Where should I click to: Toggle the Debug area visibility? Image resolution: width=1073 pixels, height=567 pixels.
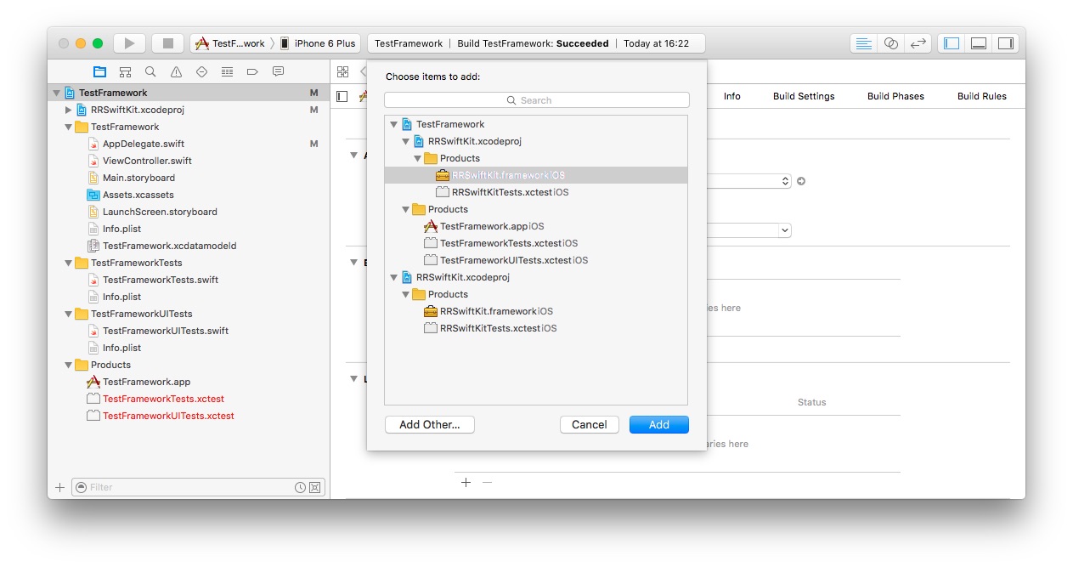[x=979, y=43]
